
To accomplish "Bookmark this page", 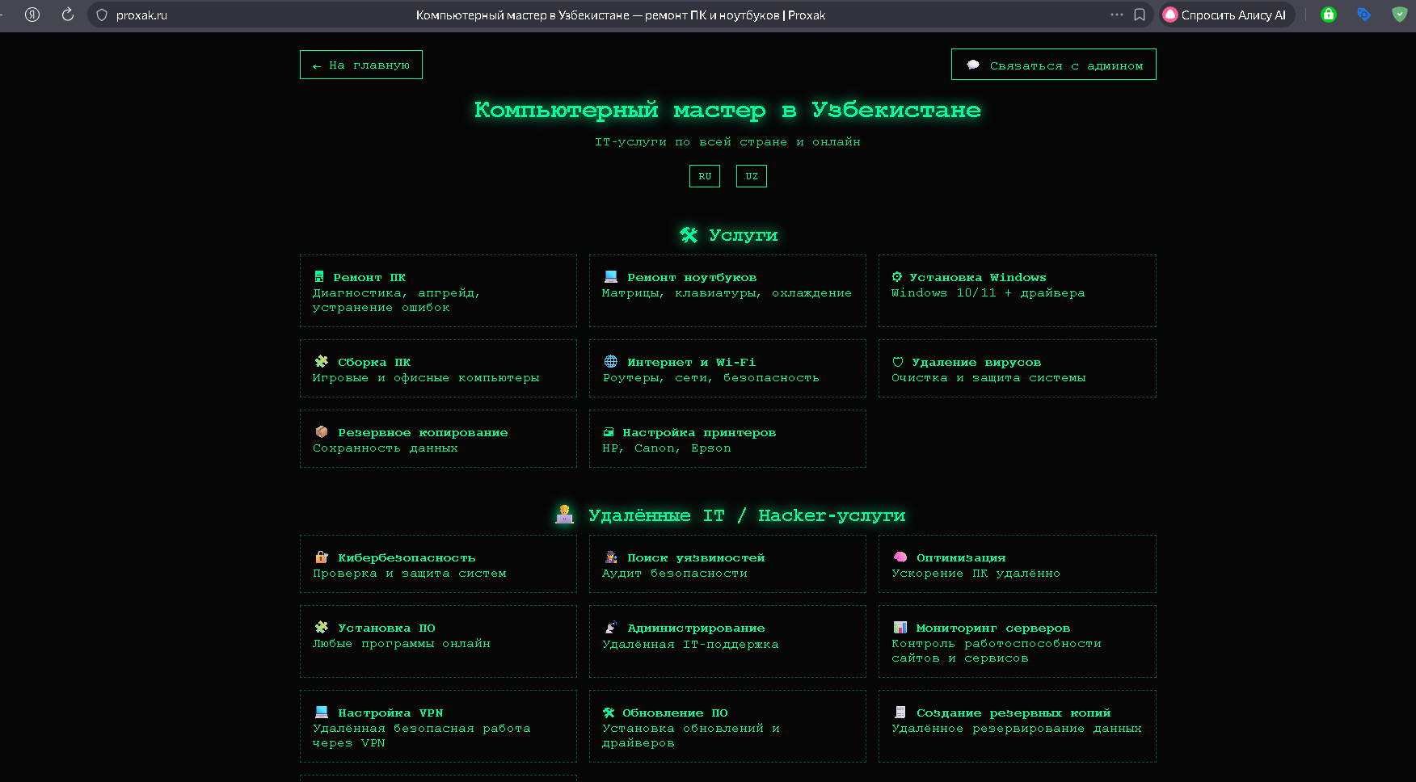I will [1140, 15].
